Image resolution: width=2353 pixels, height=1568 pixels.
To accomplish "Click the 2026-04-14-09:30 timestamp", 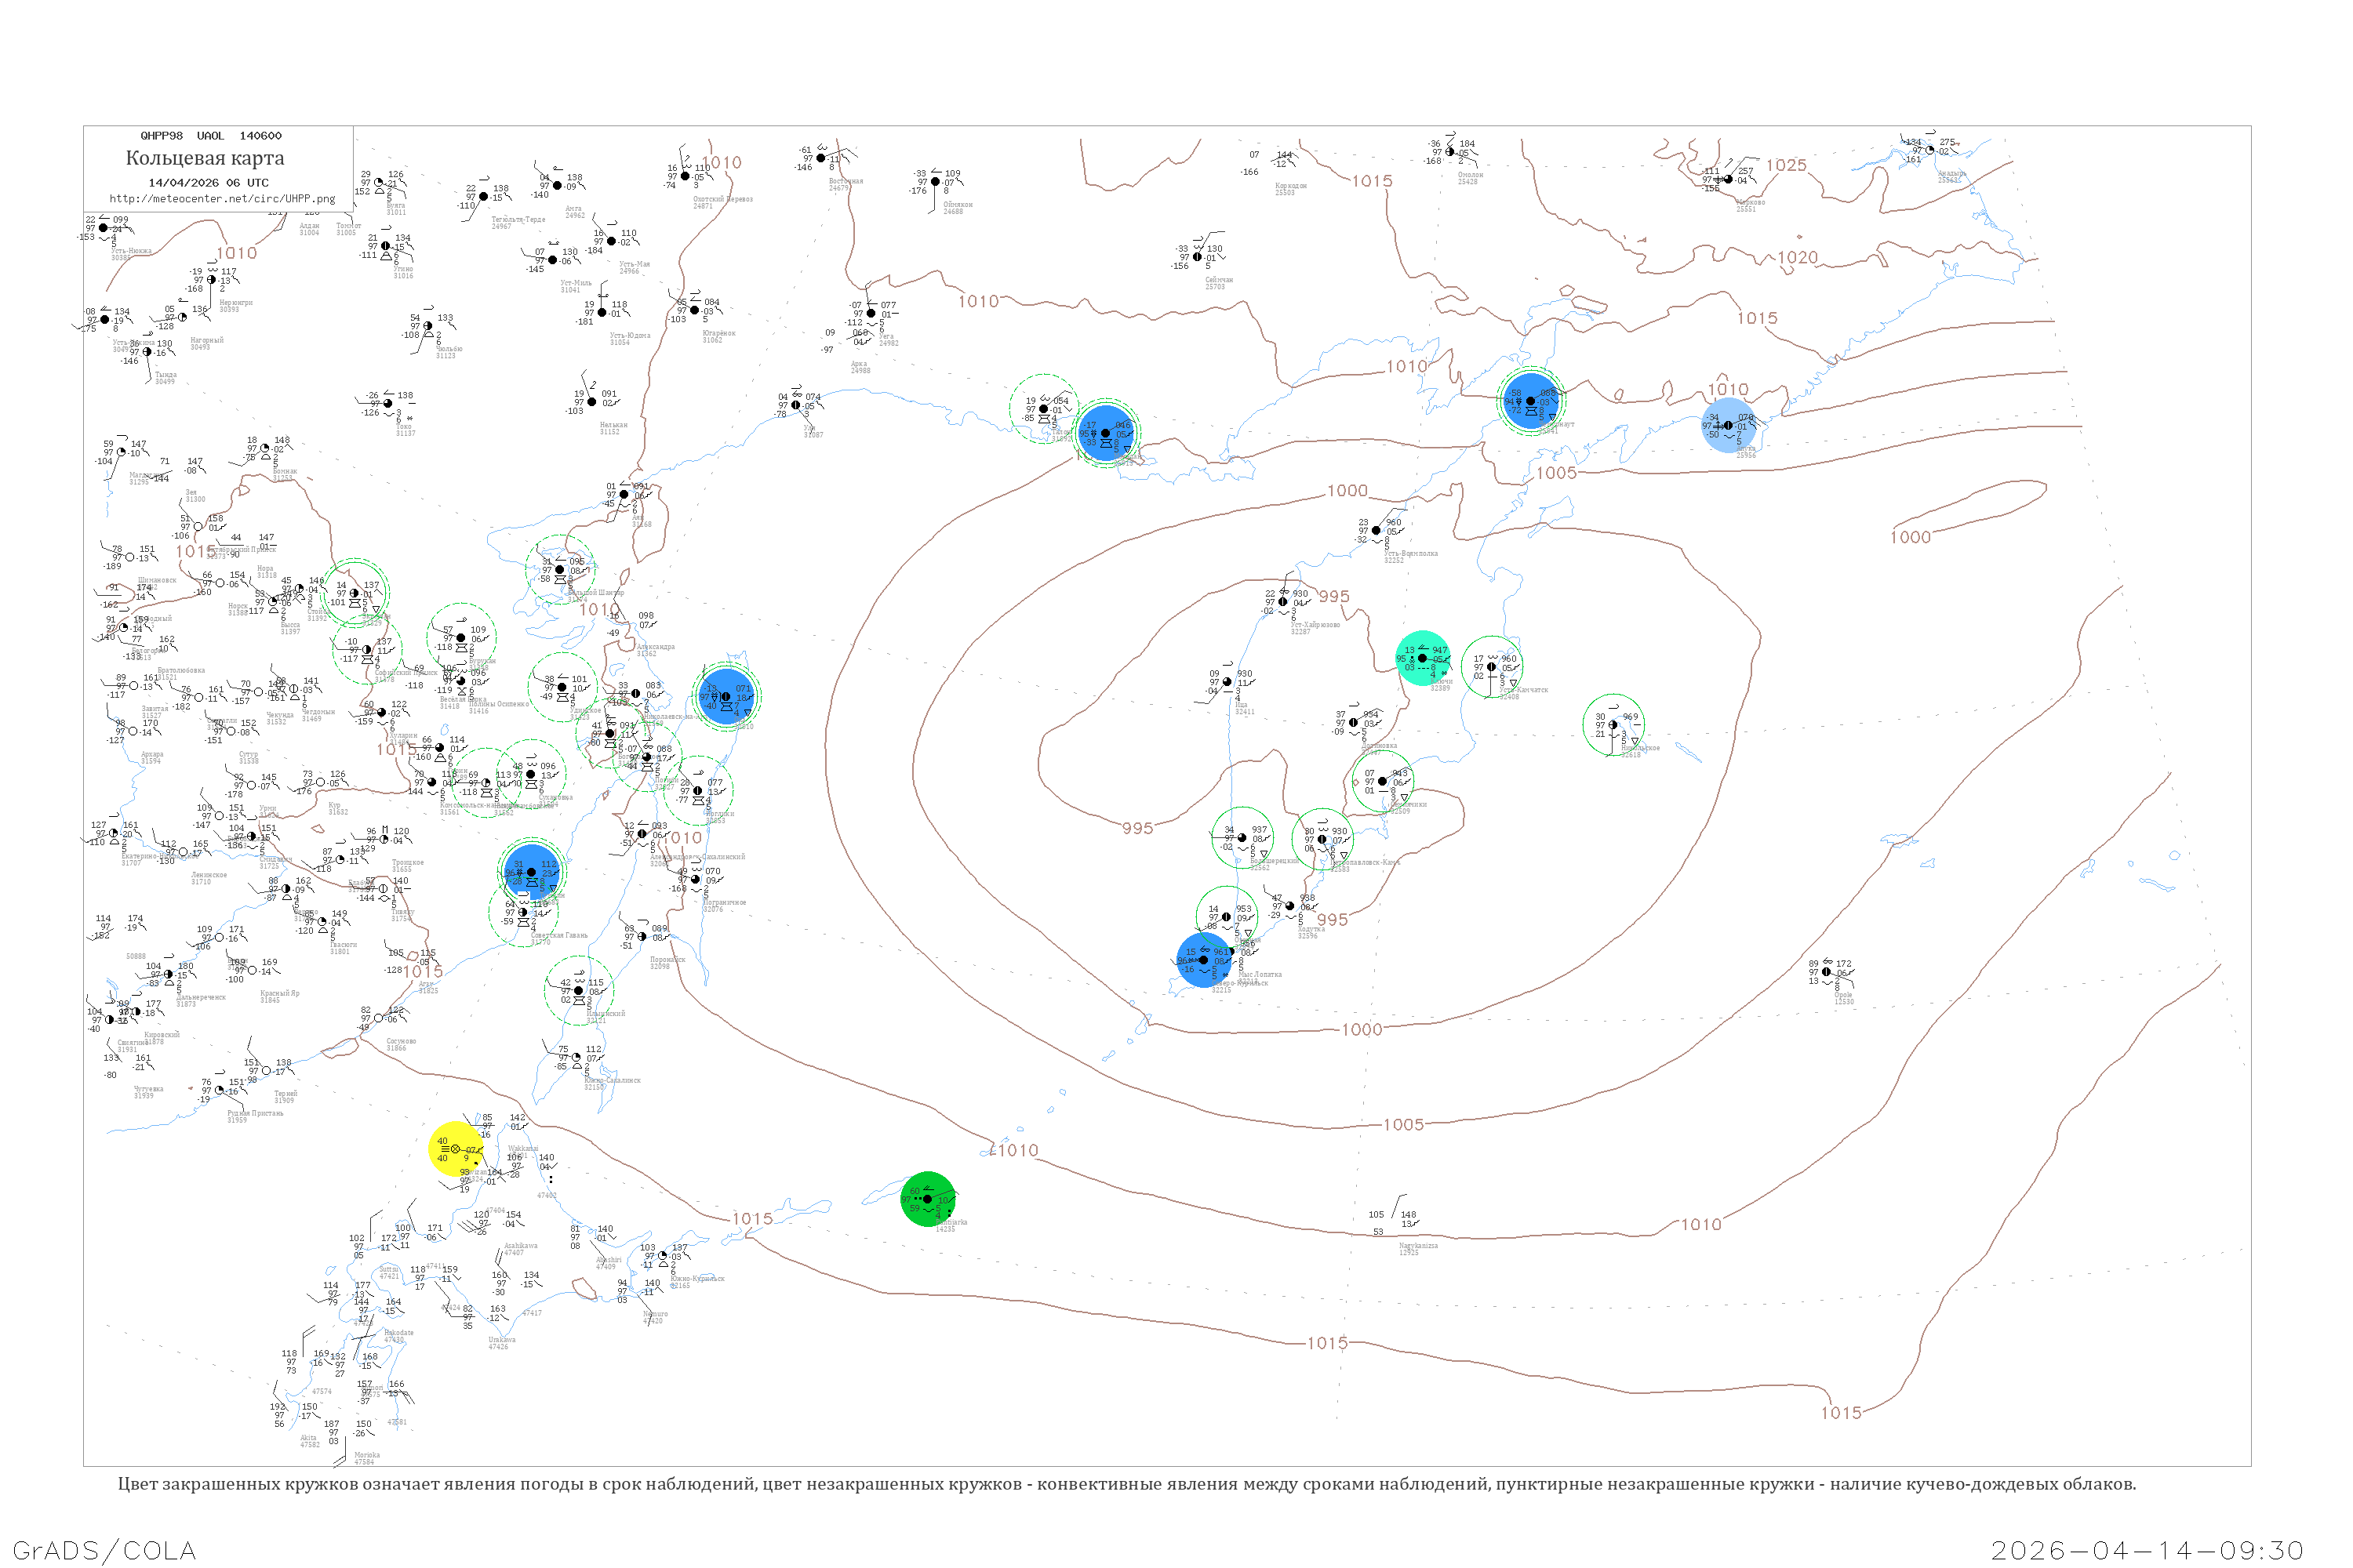I will (2147, 1550).
